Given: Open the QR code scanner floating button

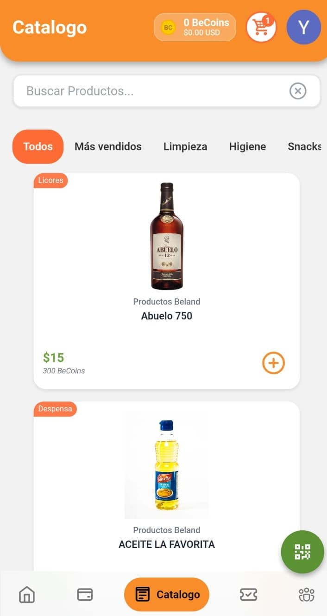Looking at the screenshot, I should click(x=302, y=552).
